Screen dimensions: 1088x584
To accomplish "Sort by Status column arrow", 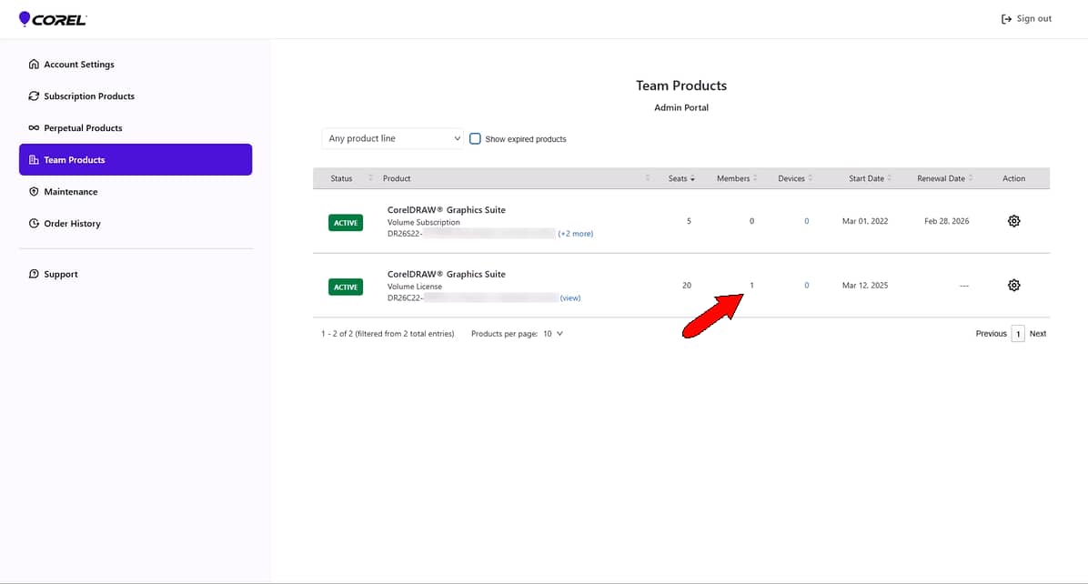I will 370,178.
